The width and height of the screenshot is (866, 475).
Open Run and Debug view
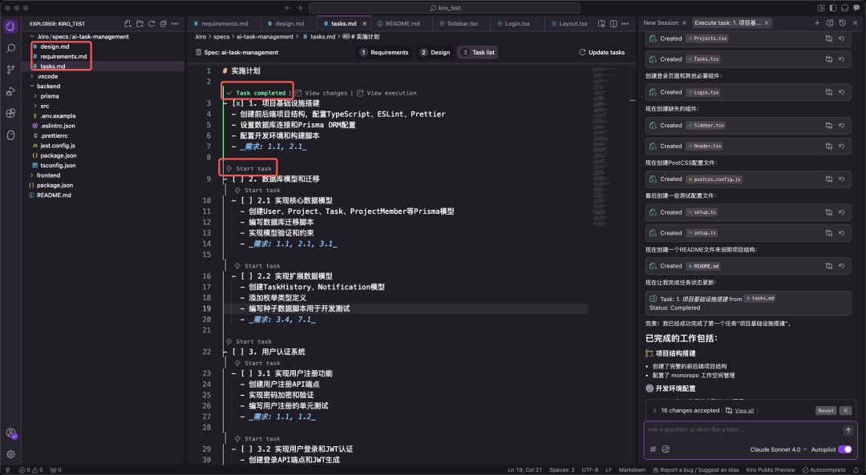(10, 91)
